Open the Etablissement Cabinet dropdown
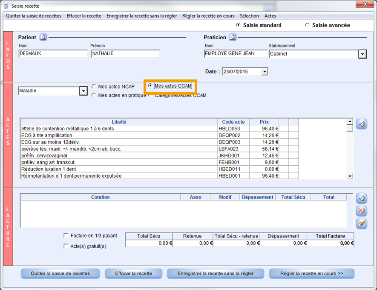Image resolution: width=377 pixels, height=290 pixels. (x=362, y=54)
